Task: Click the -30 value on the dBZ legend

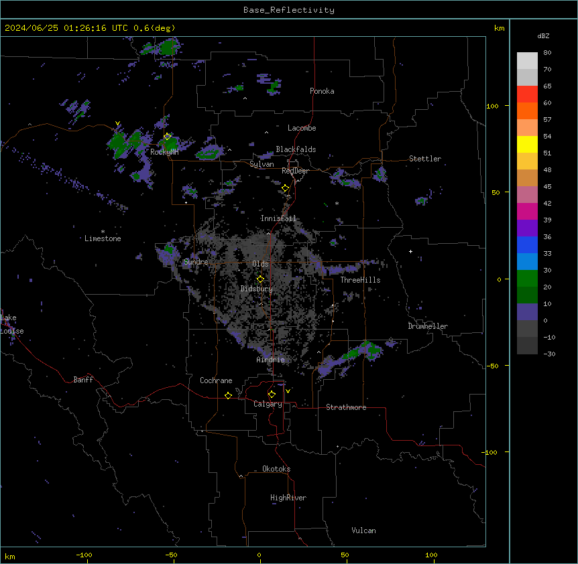Action: (x=549, y=354)
